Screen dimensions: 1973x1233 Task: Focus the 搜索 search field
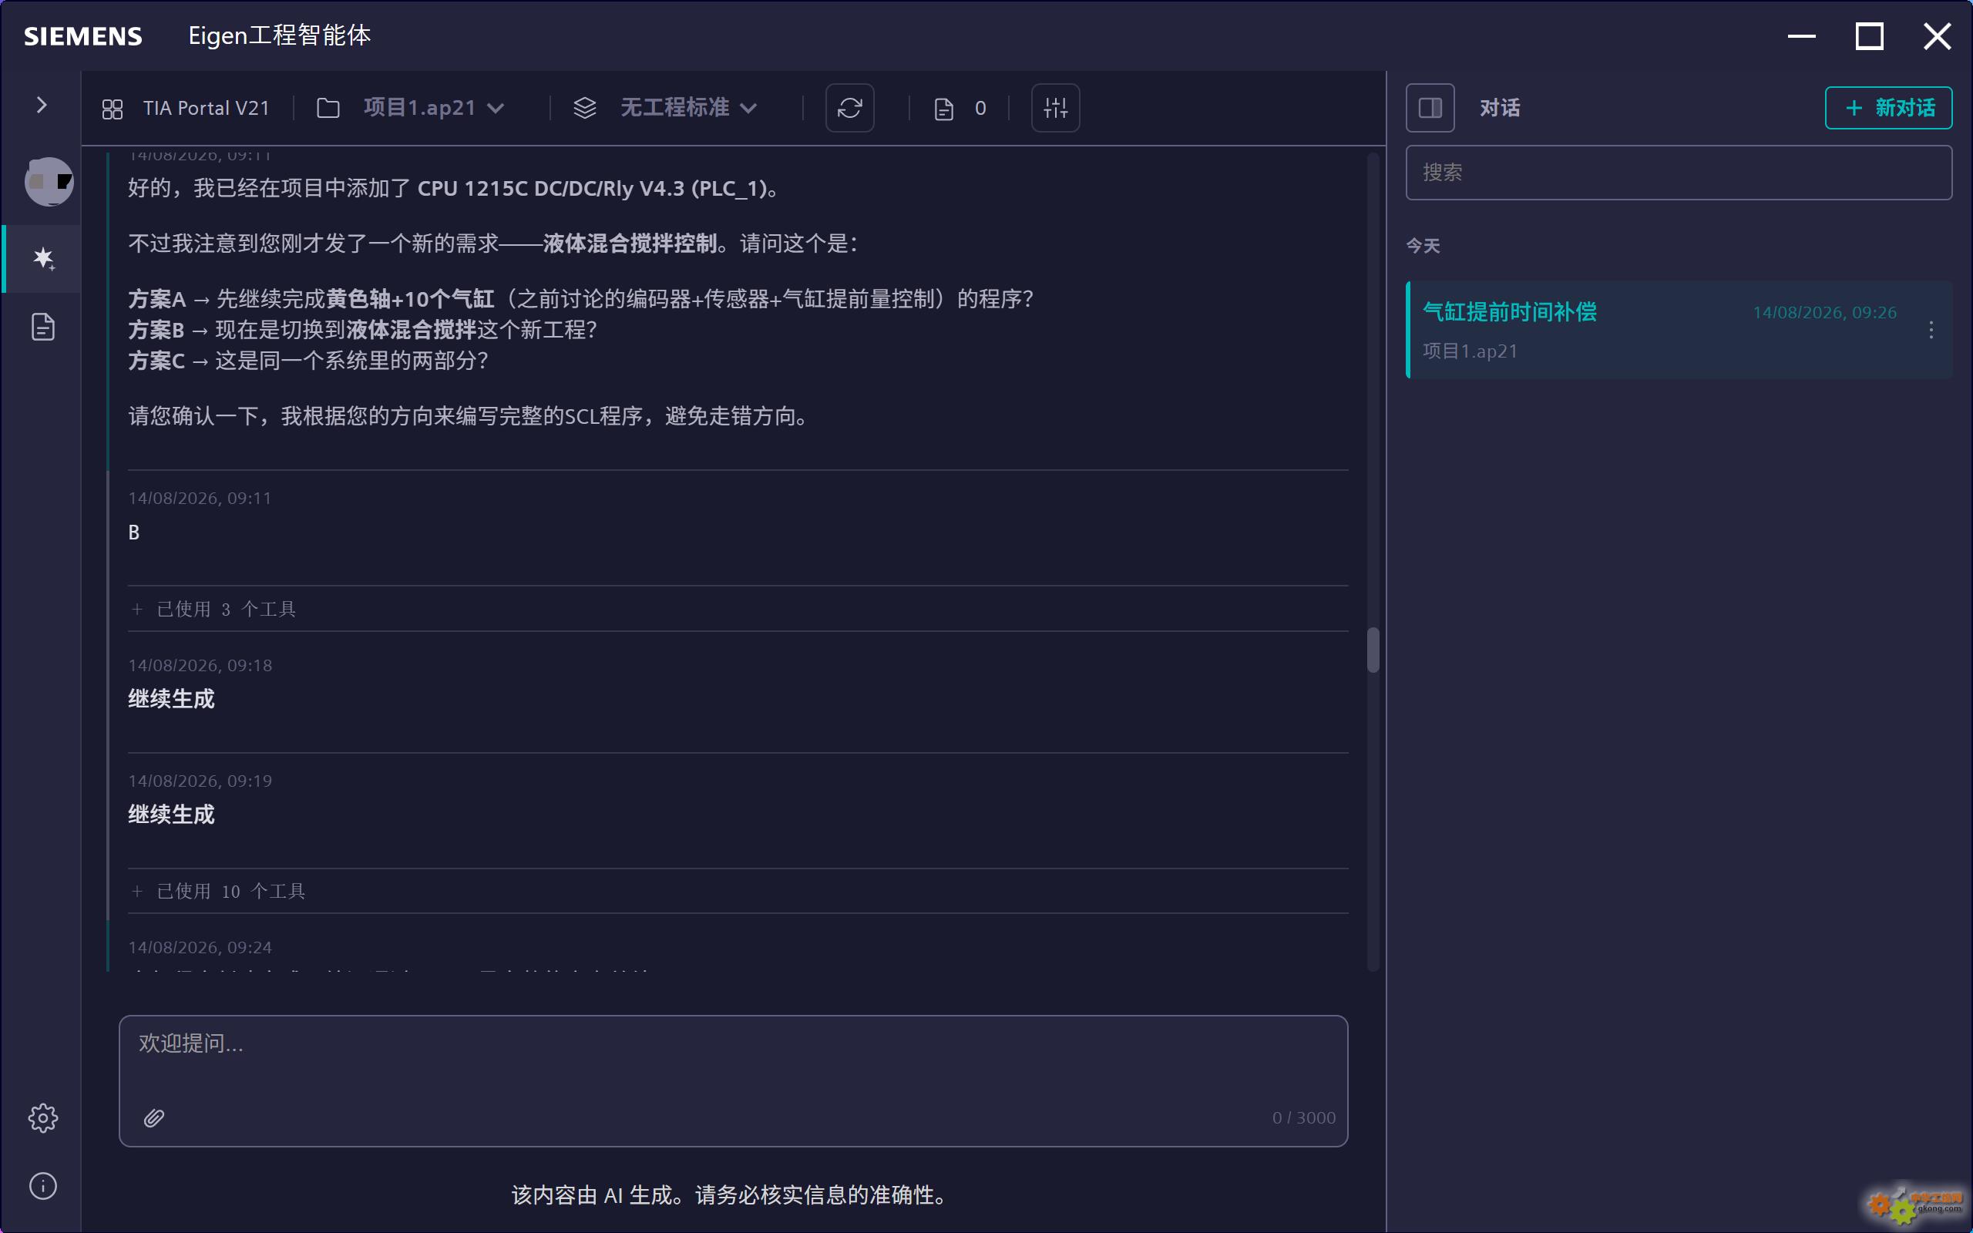[x=1679, y=172]
